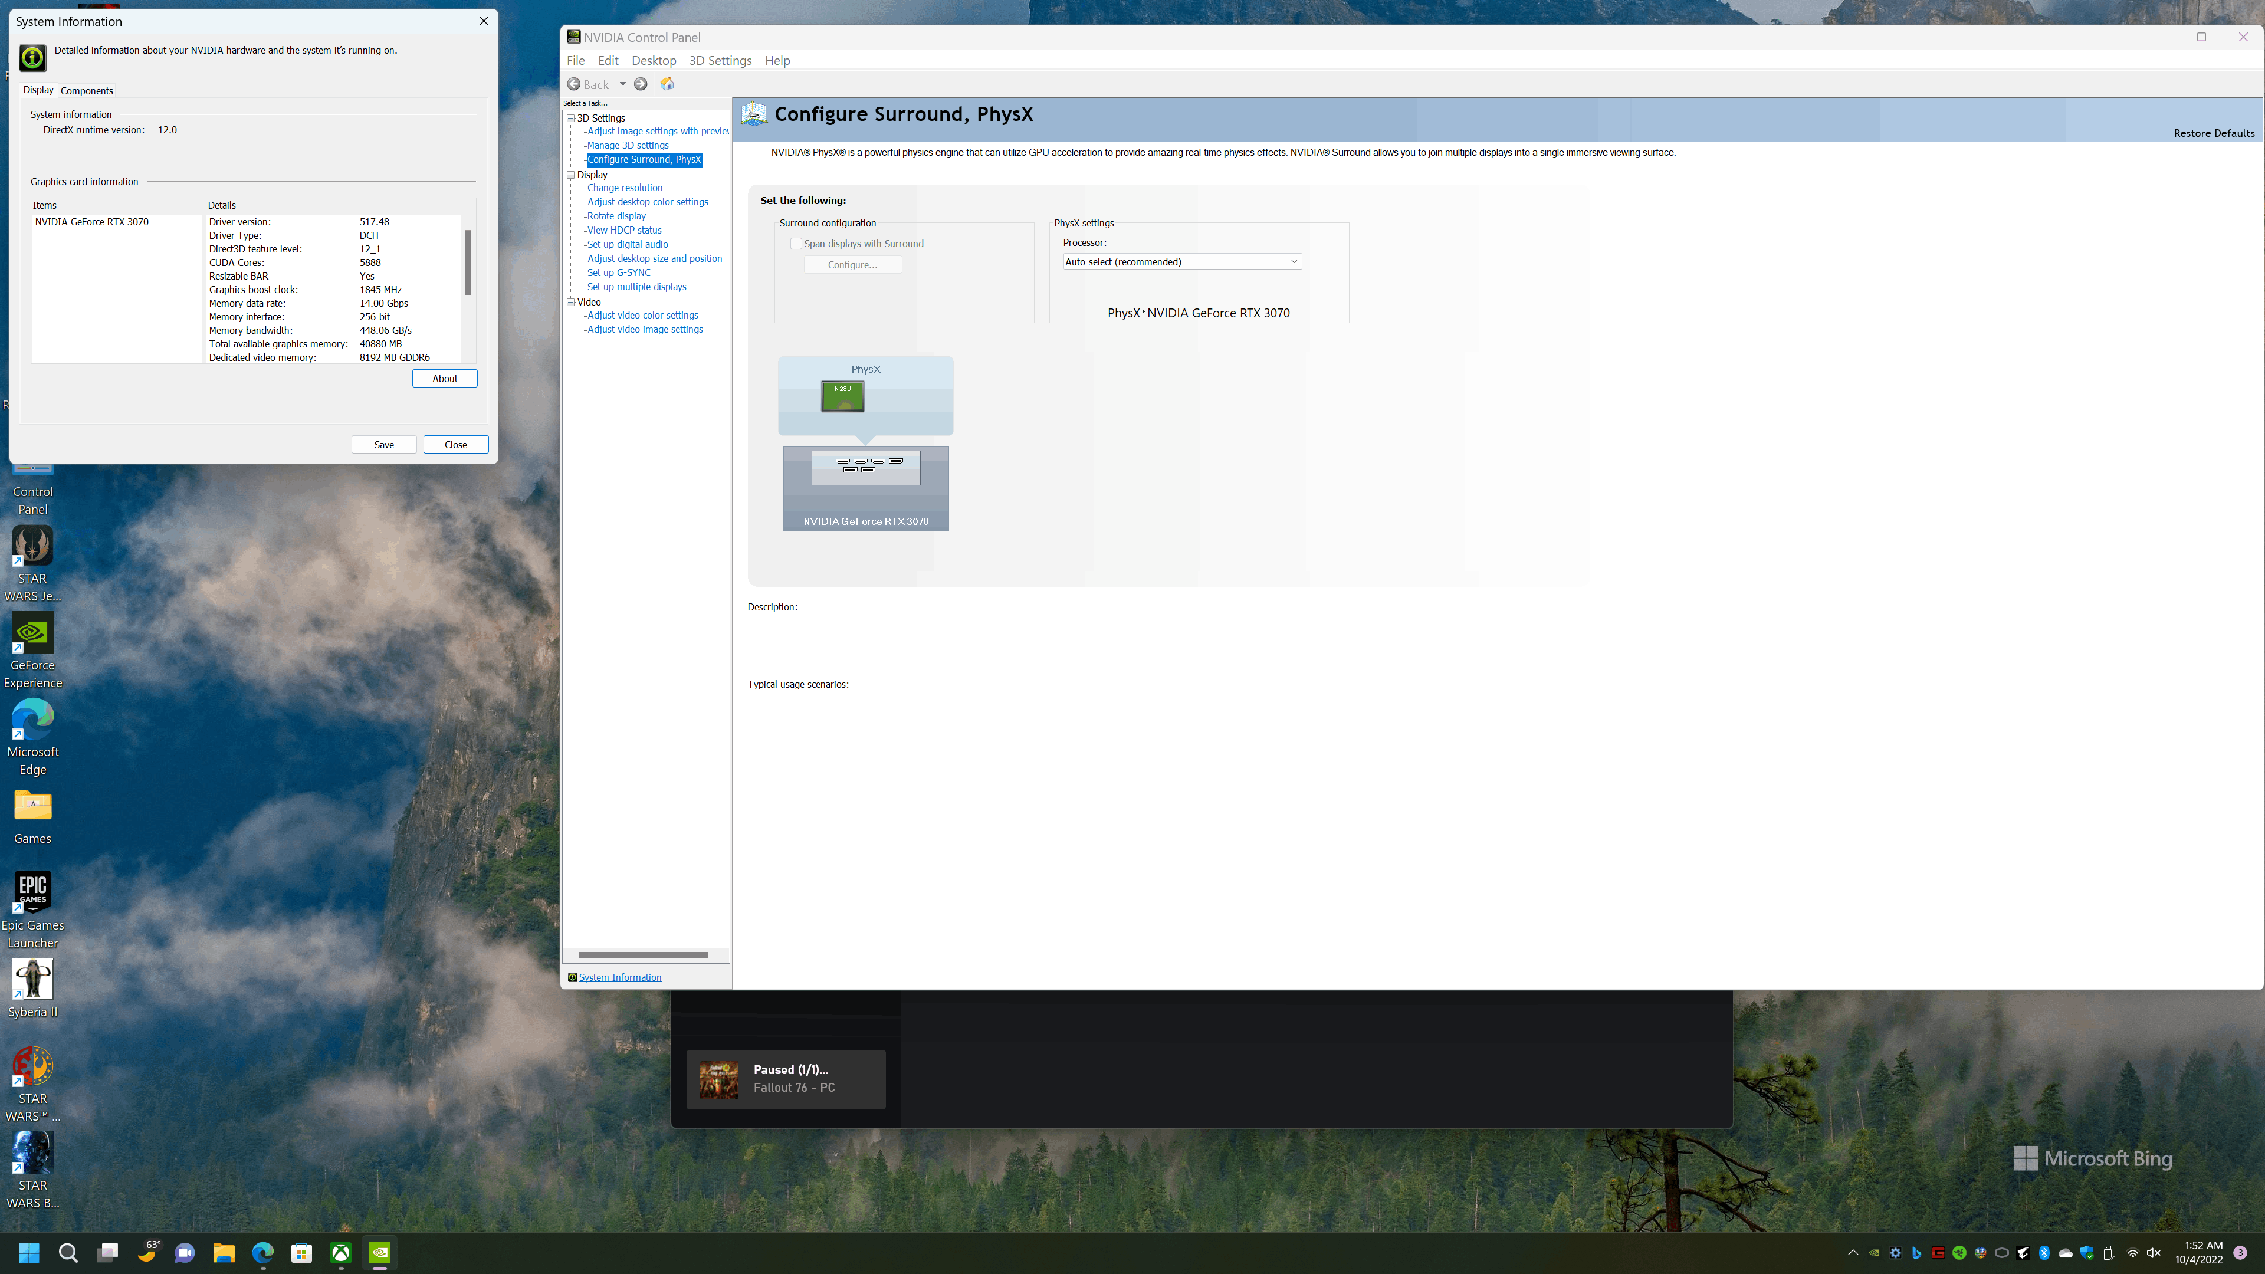The image size is (2265, 1274).
Task: Switch to the Components tab
Action: pyautogui.click(x=86, y=91)
